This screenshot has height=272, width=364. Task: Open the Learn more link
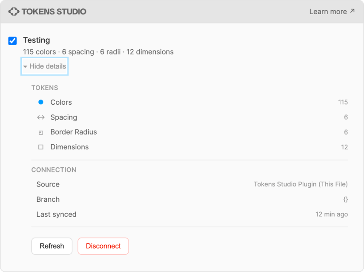click(328, 11)
